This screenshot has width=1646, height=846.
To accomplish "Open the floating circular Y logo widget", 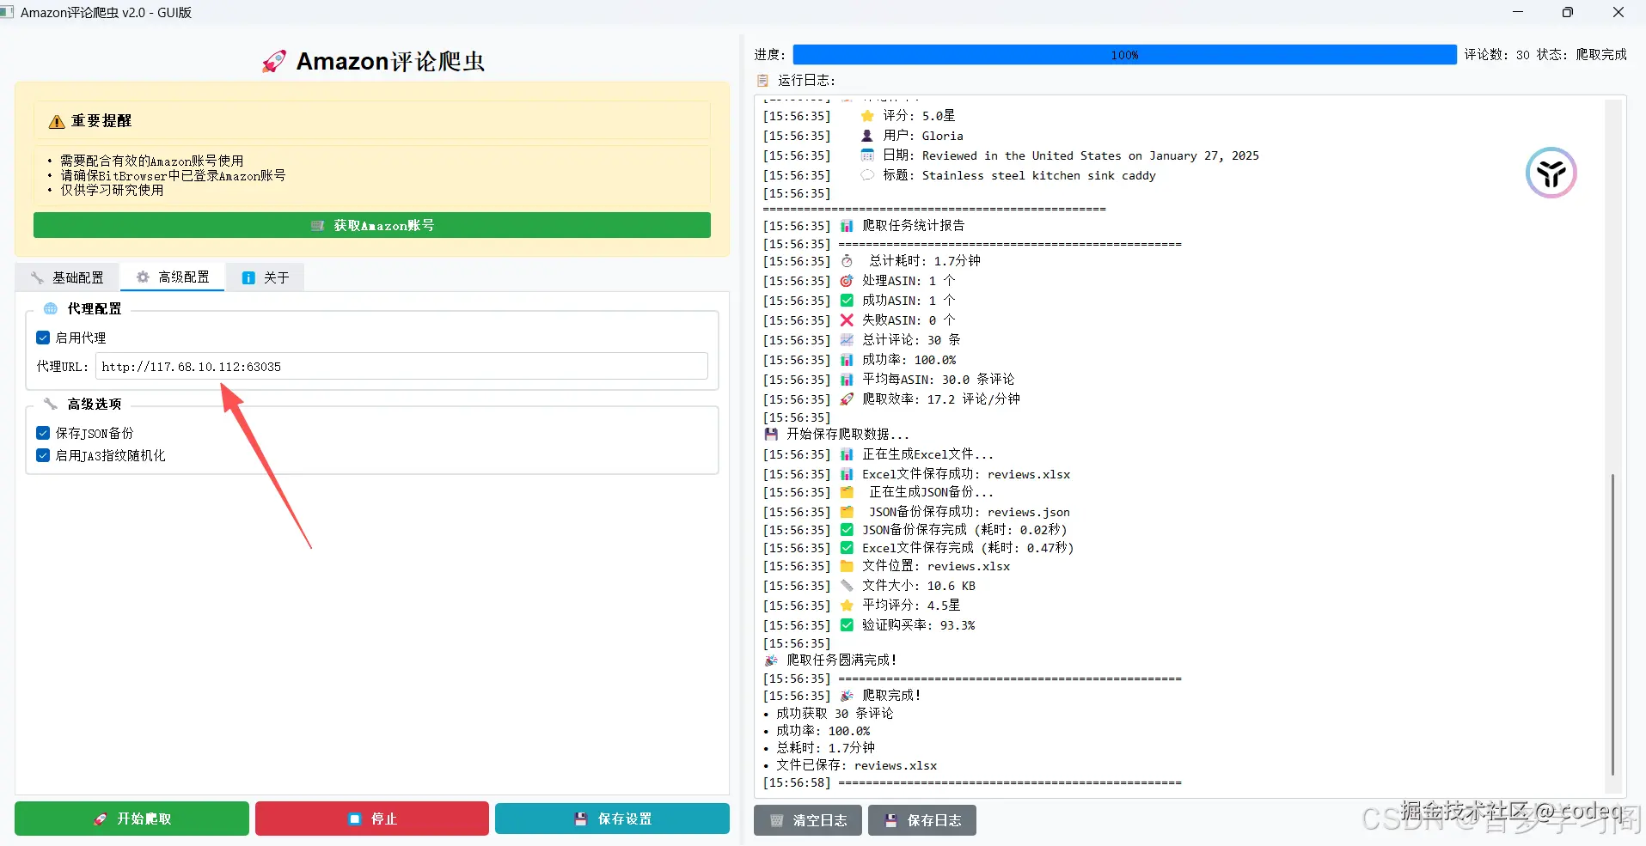I will (x=1551, y=173).
